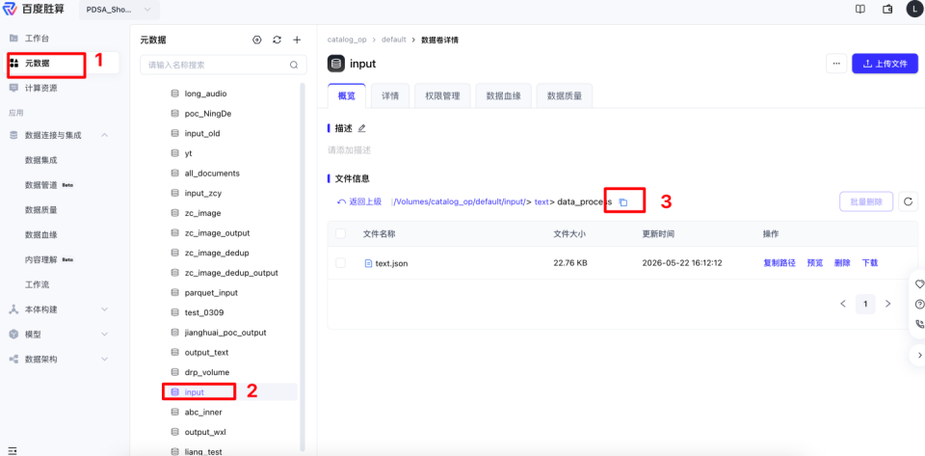Click /Volumes/catalog_op/default/input/ path link
Image resolution: width=925 pixels, height=456 pixels.
click(460, 201)
